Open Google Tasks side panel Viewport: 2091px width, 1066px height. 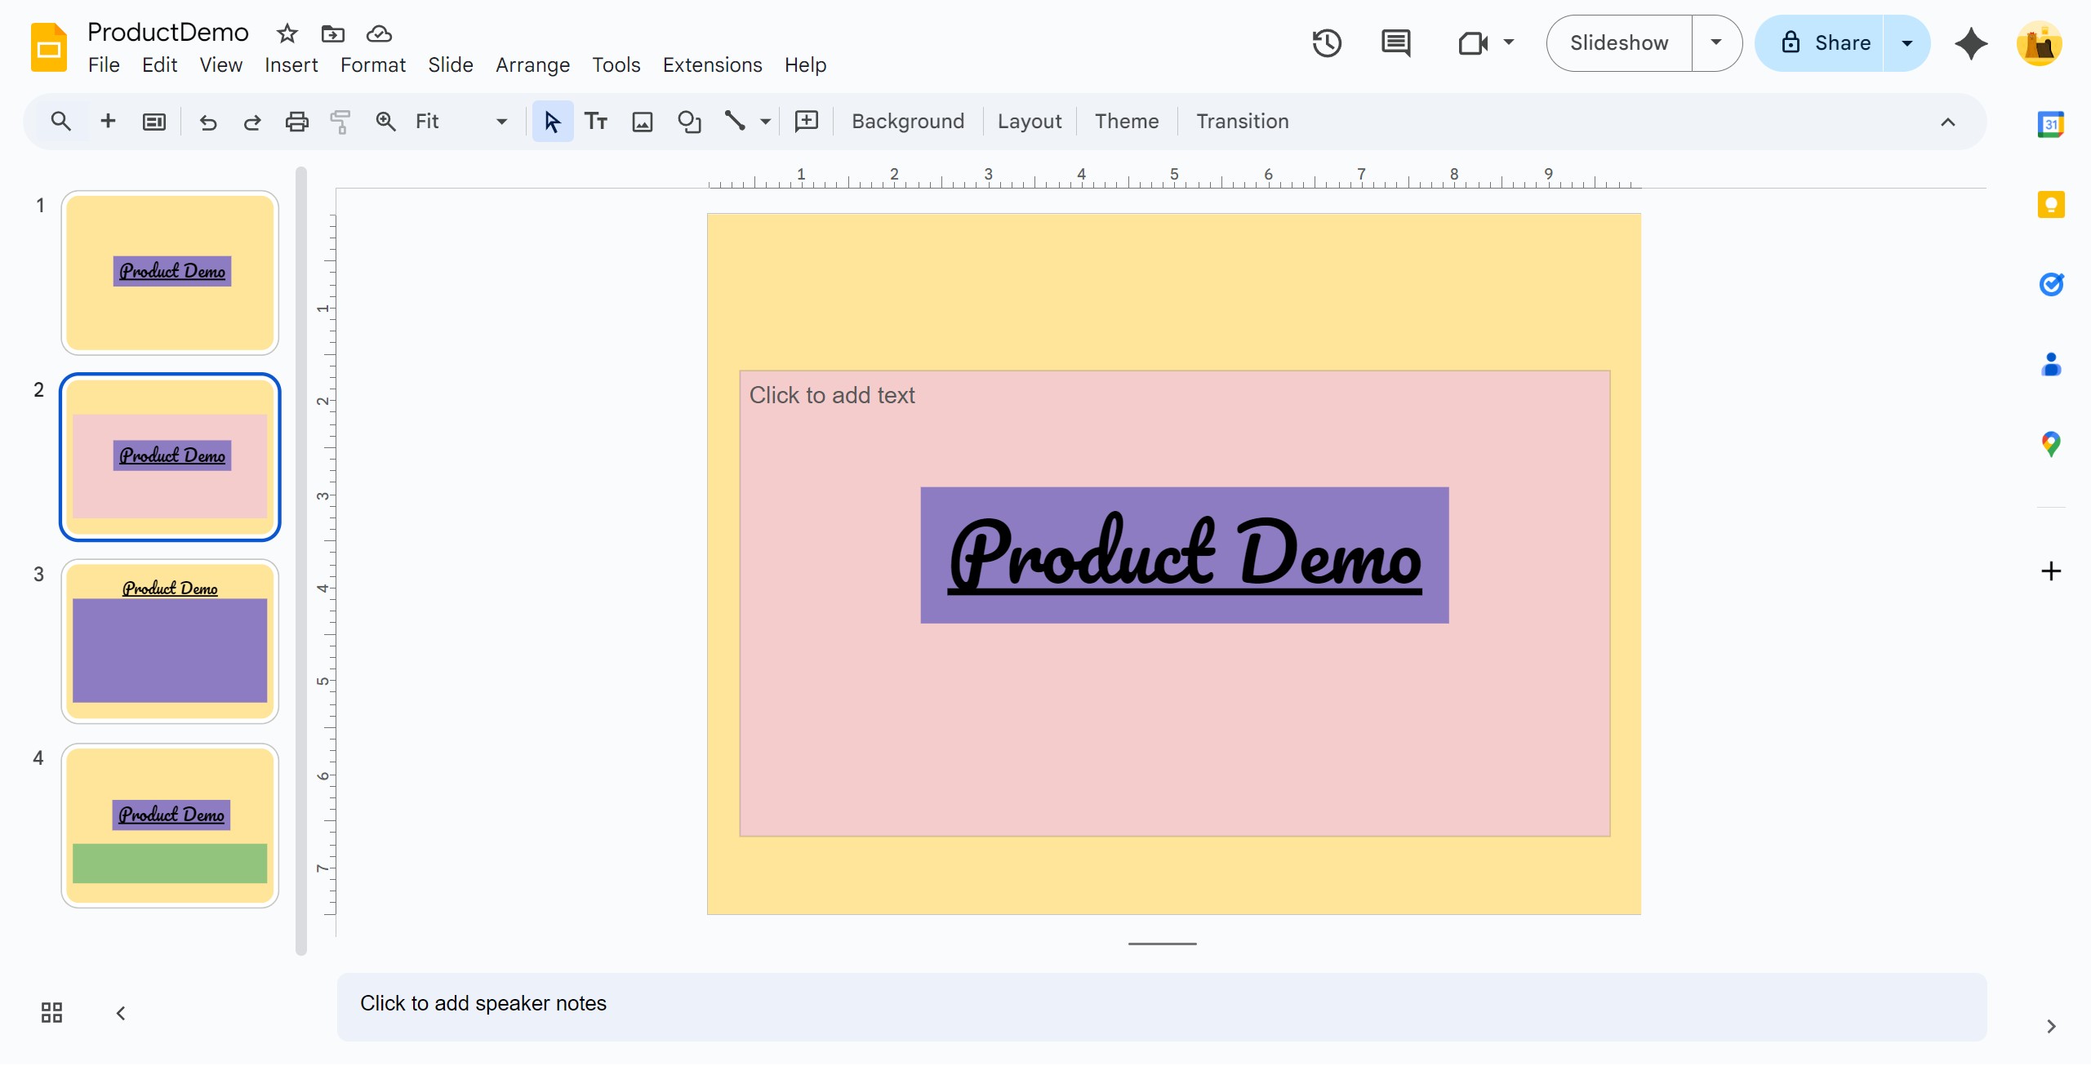pos(2051,284)
